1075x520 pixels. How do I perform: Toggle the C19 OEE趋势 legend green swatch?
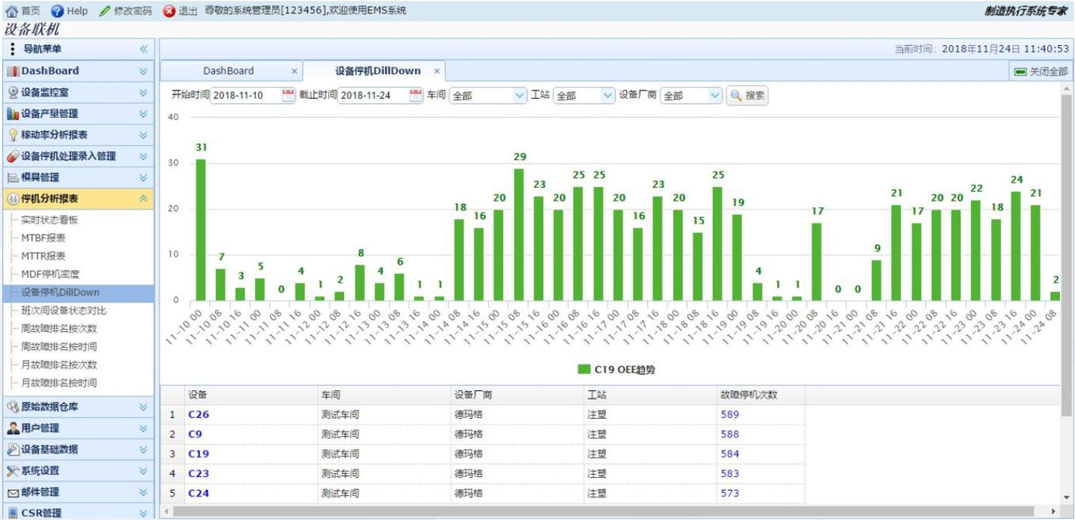[584, 369]
